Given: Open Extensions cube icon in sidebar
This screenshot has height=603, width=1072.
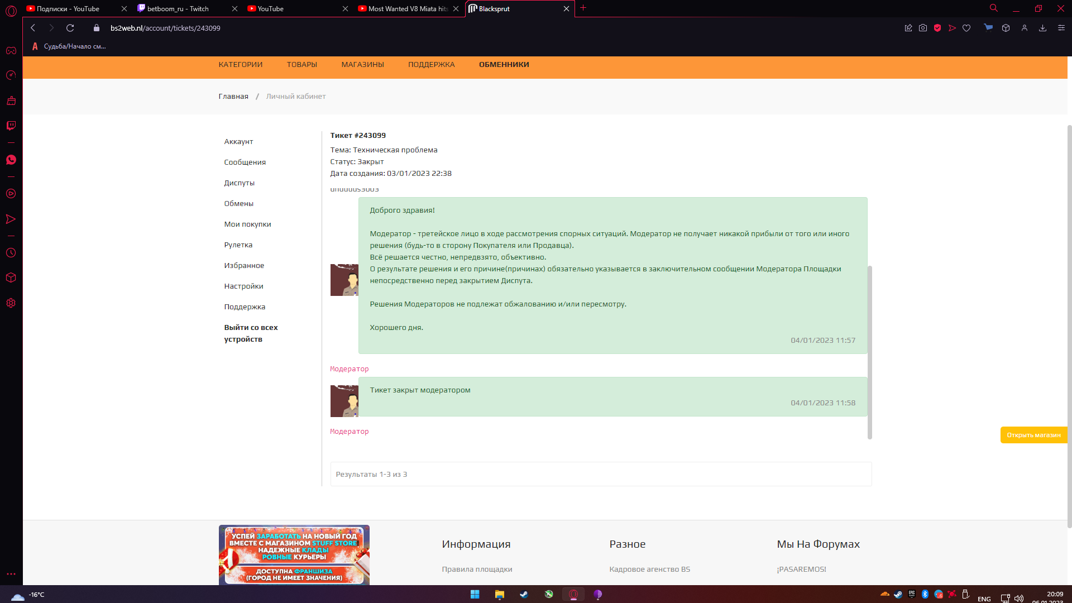Looking at the screenshot, I should point(11,277).
